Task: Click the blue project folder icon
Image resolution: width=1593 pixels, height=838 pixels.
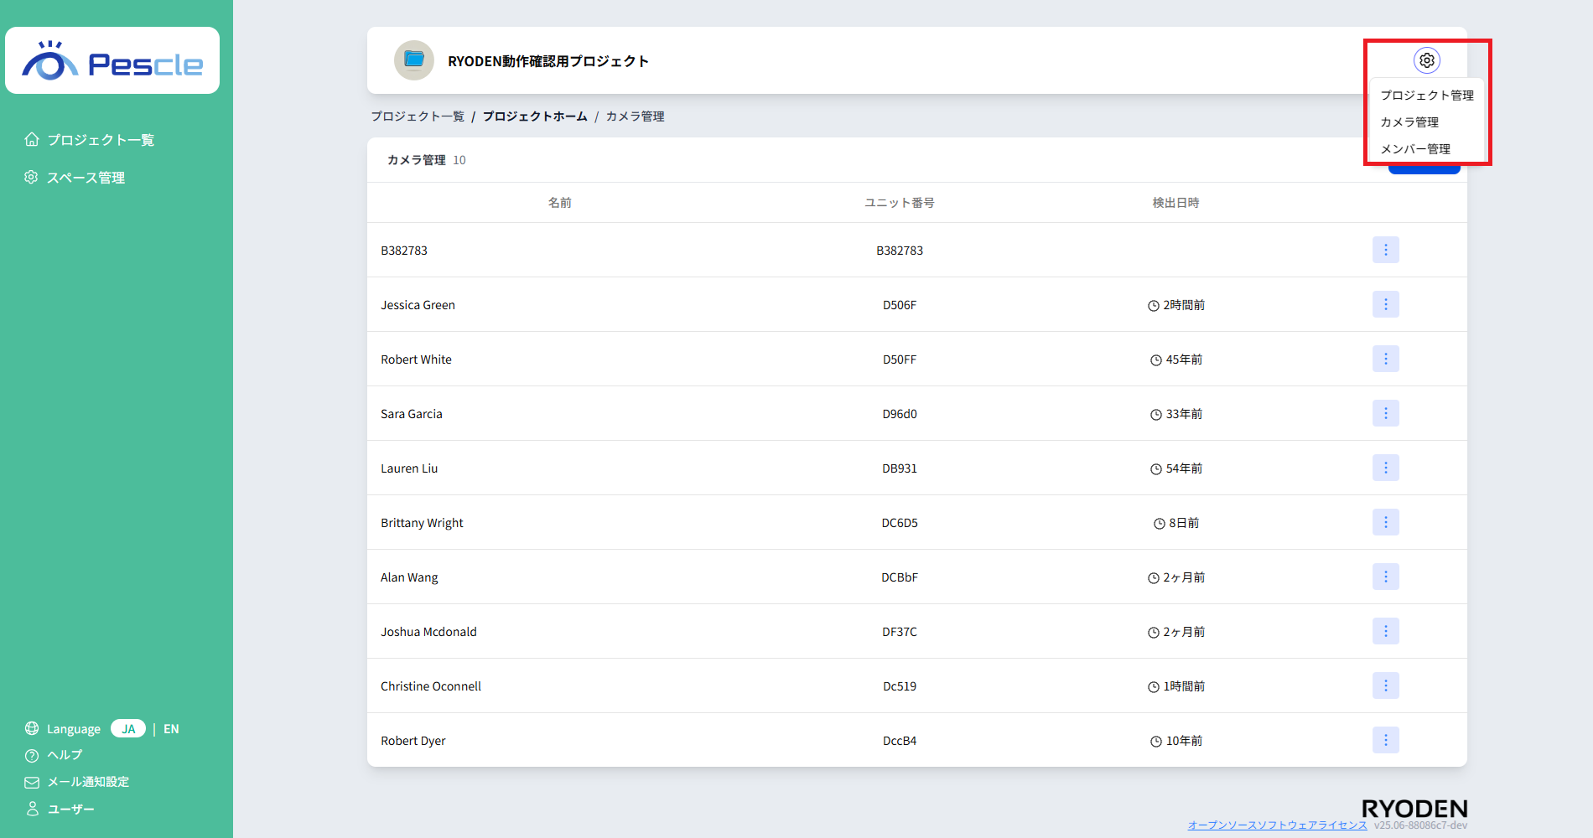Action: tap(414, 60)
